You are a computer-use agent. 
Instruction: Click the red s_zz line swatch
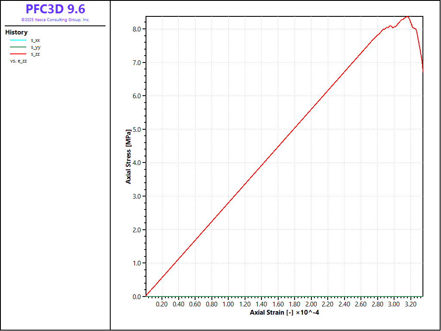(x=18, y=54)
